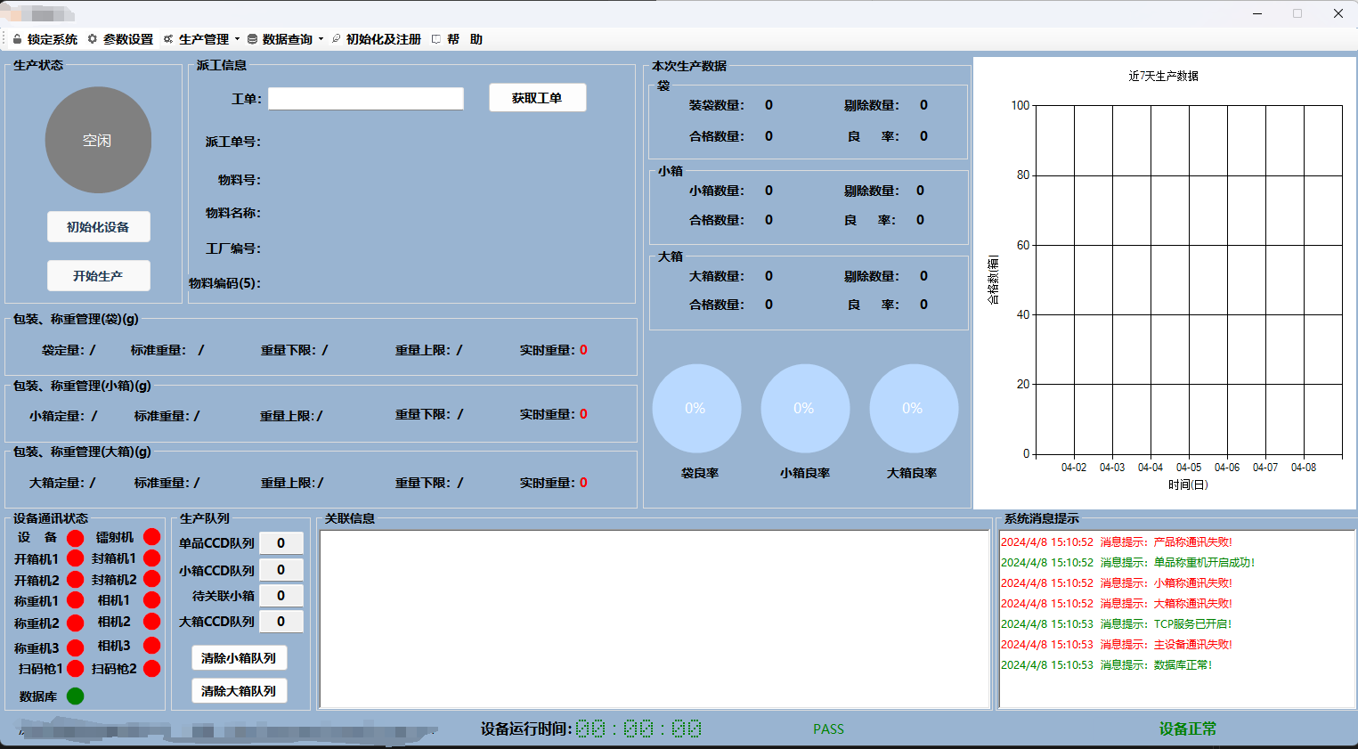Click the red status light for 封箱机2
Viewport: 1358px width, 749px height.
click(x=152, y=580)
